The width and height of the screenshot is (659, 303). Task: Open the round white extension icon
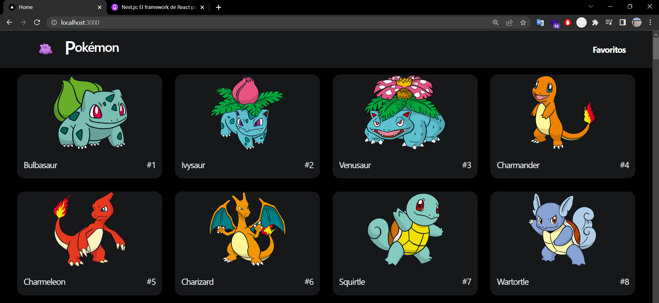click(x=581, y=22)
